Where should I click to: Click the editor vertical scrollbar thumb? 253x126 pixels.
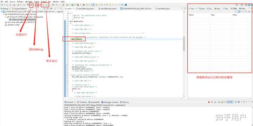coord(184,44)
